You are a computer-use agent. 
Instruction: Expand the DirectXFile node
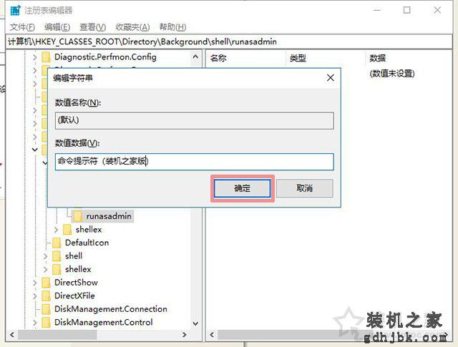tap(35, 296)
